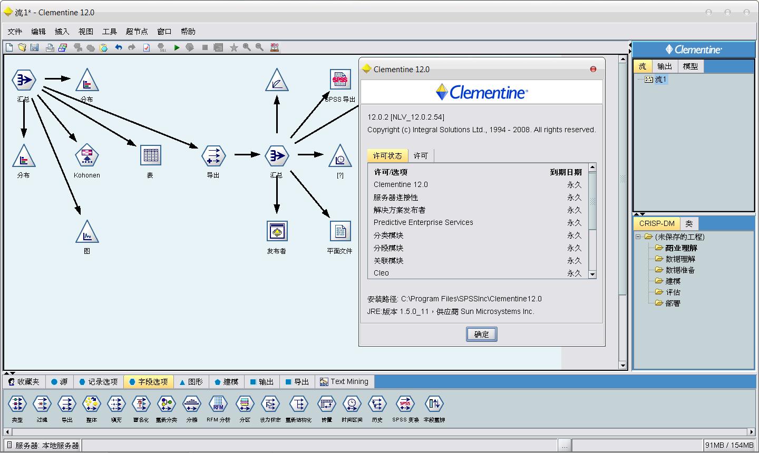Save the stream with the floppy disk icon

point(34,47)
